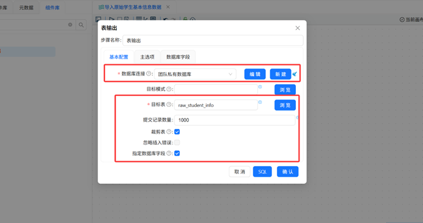Click the variable info icon after 目标表 field
Screen dimensions: 423x223
point(260,102)
